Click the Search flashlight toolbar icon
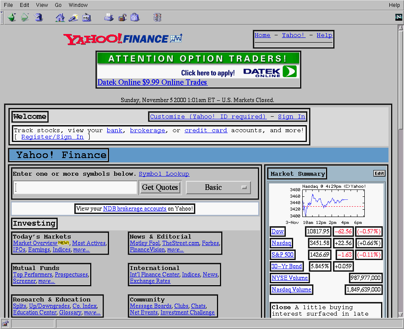The image size is (404, 329). tap(73, 18)
